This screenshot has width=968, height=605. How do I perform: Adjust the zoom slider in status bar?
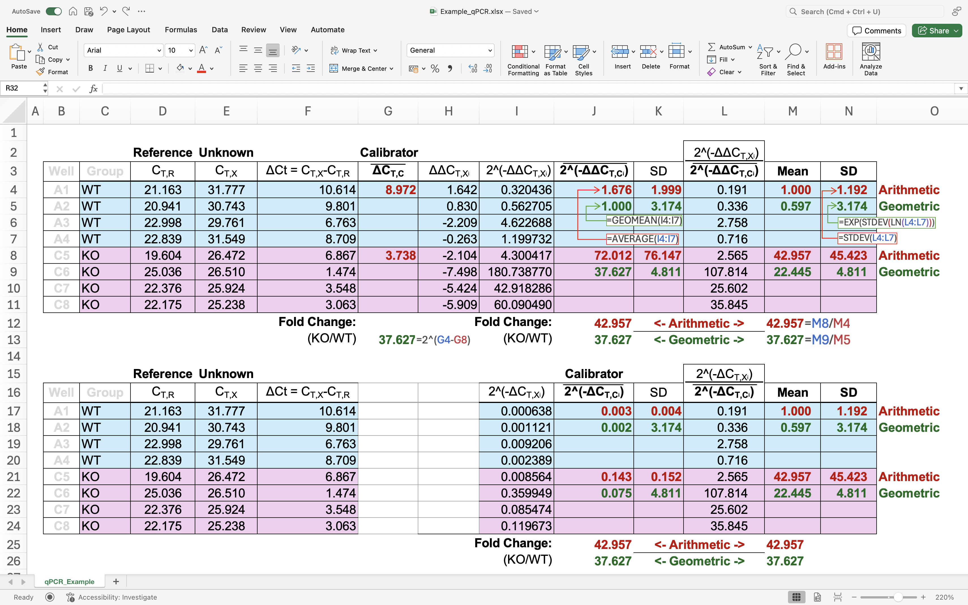point(898,597)
